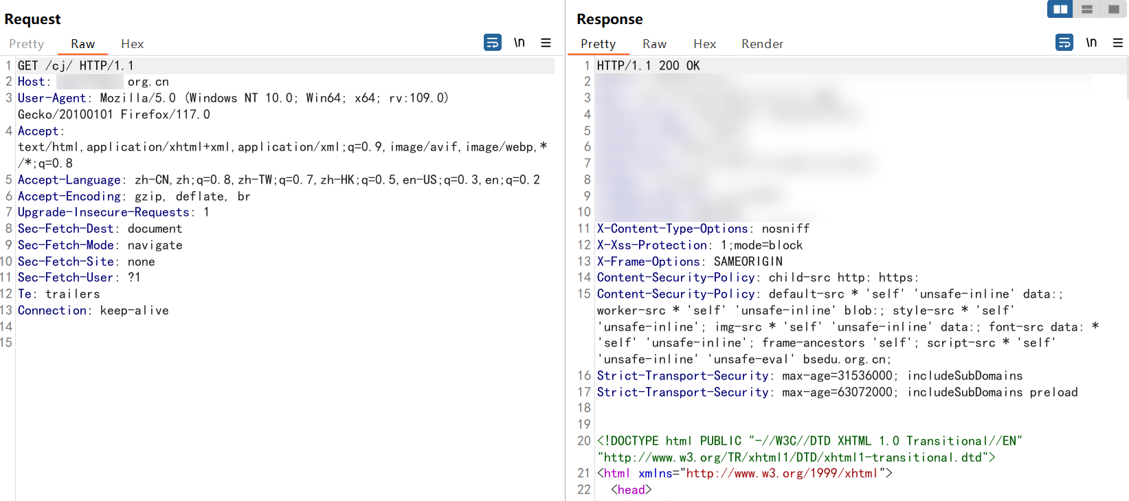The image size is (1129, 501).
Task: Switch Response view to Raw tab
Action: 654,44
